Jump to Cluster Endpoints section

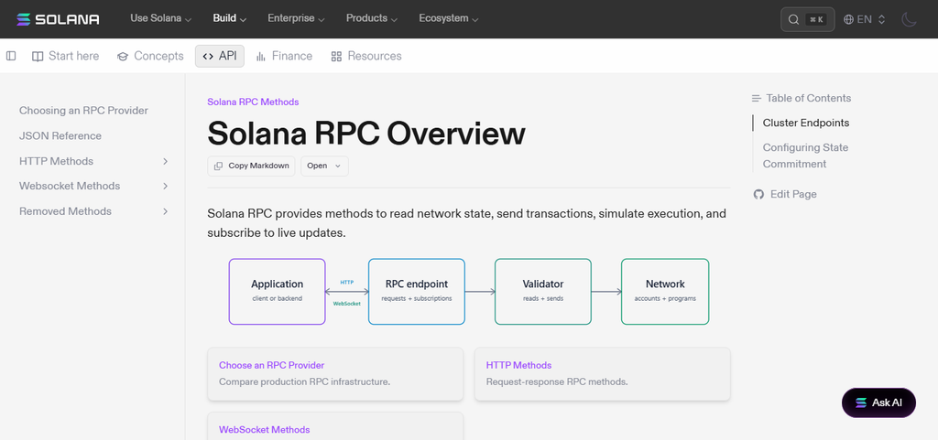(806, 123)
